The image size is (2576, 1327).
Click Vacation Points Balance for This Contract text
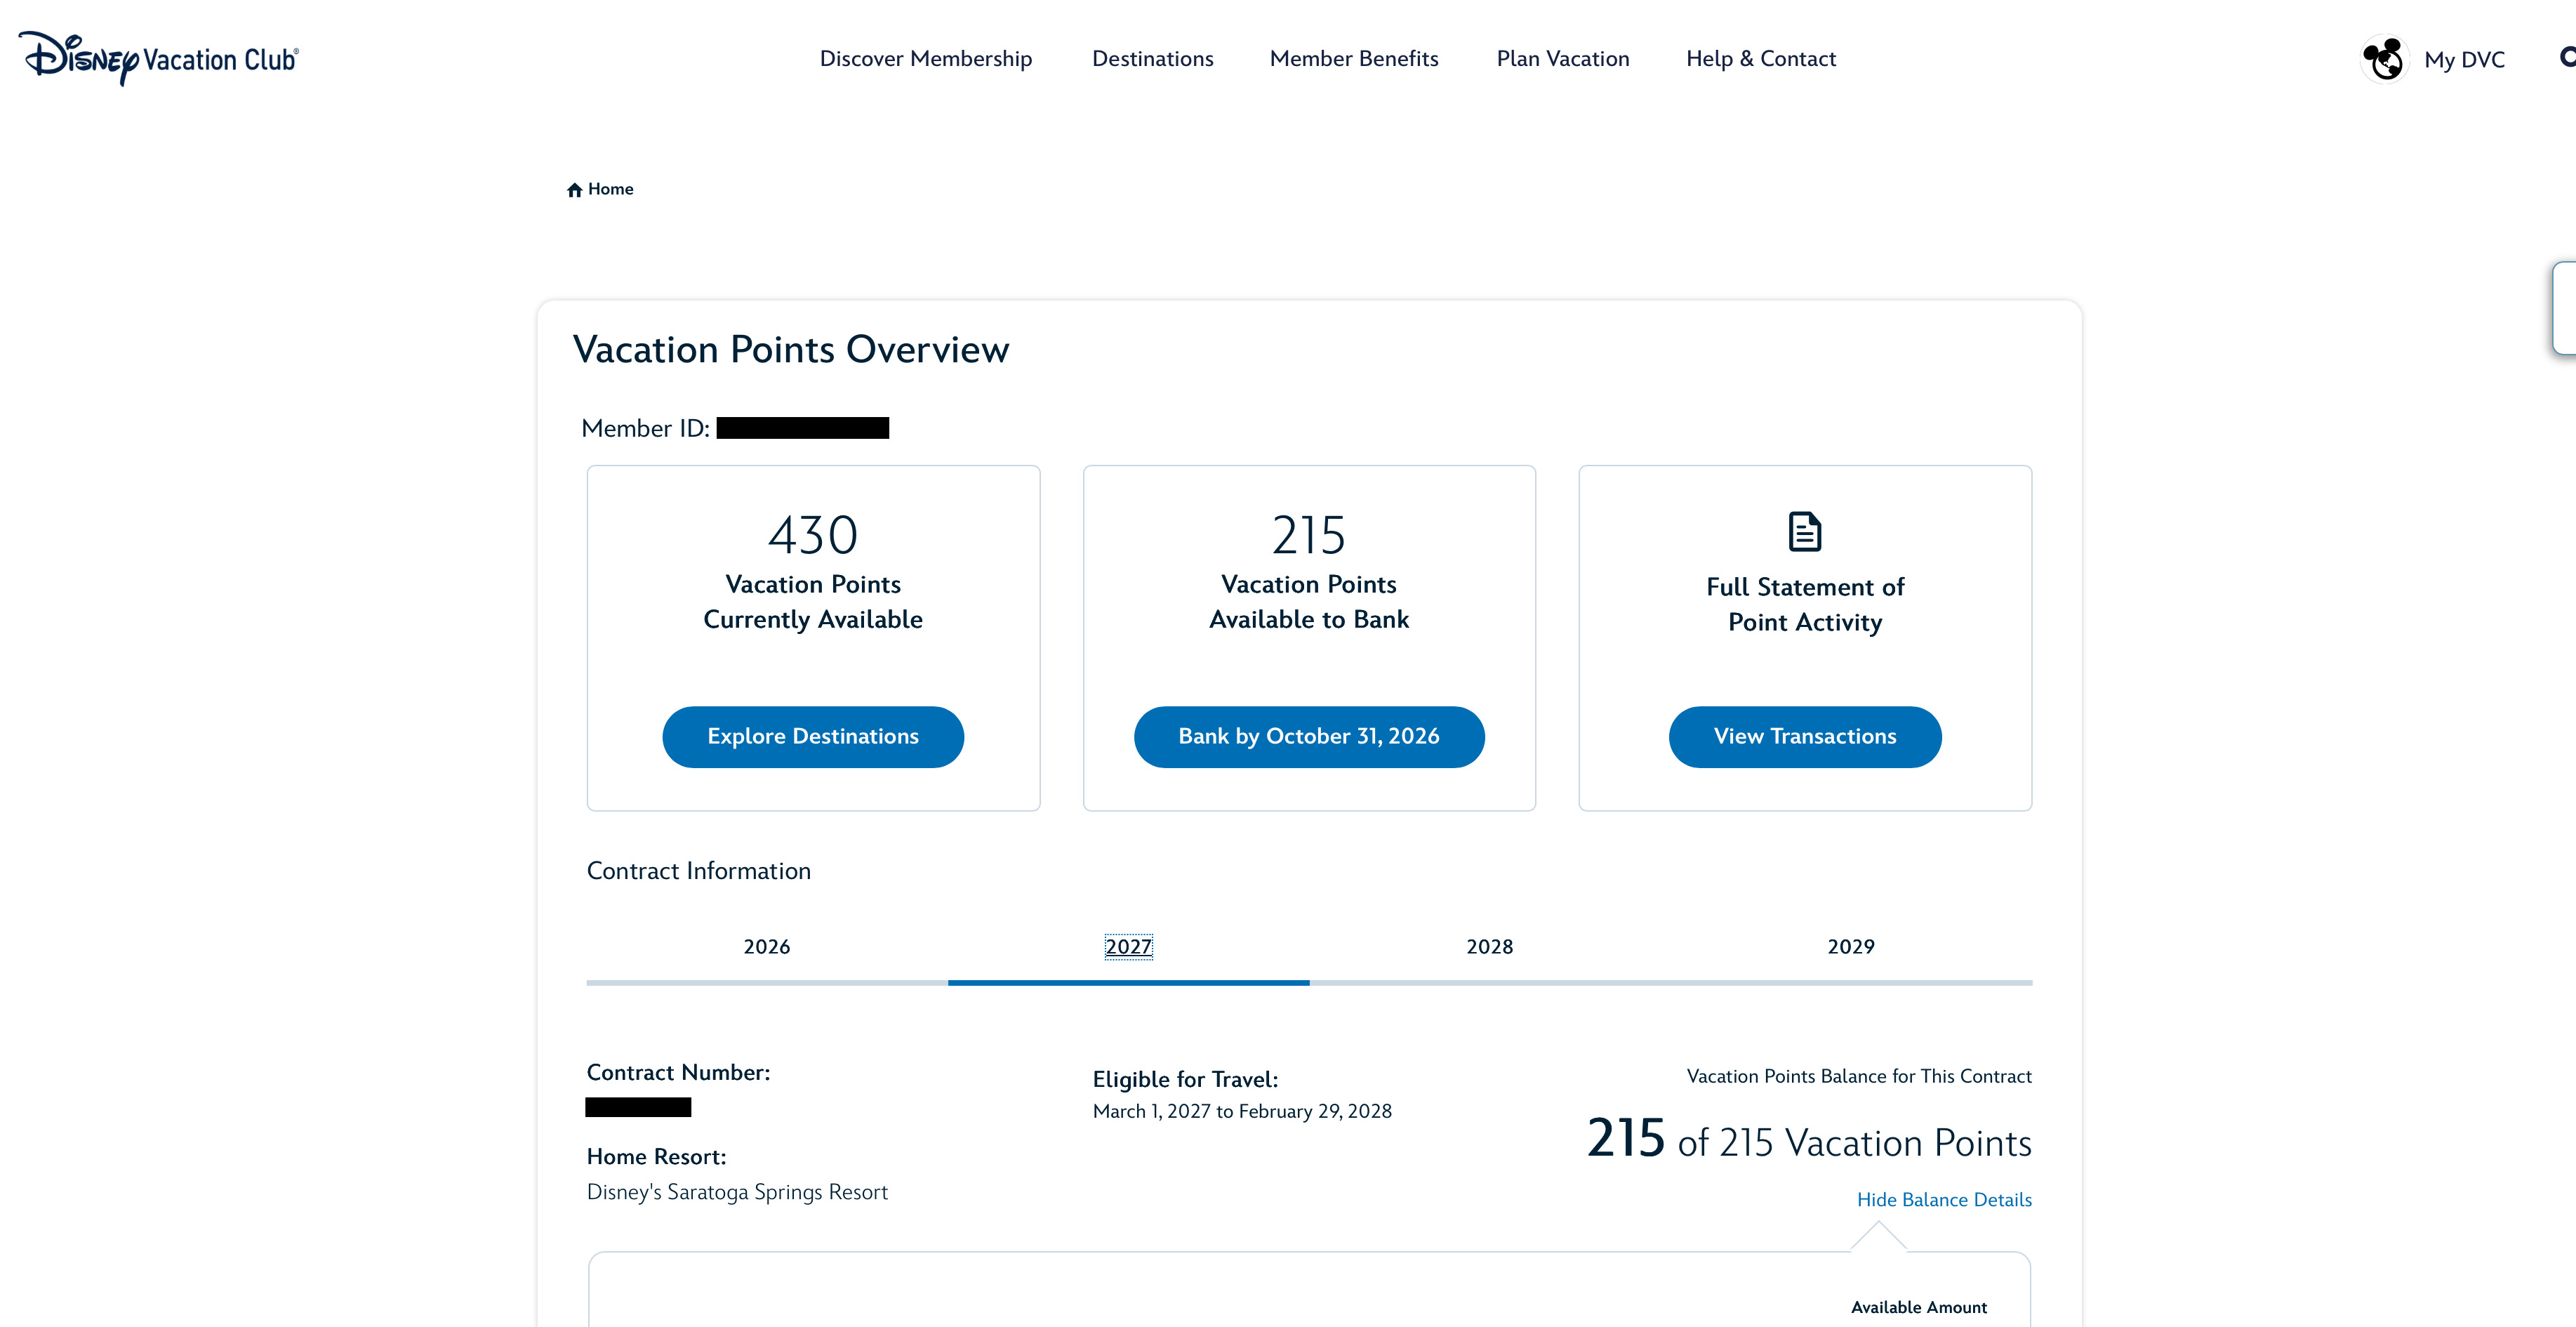(1859, 1077)
